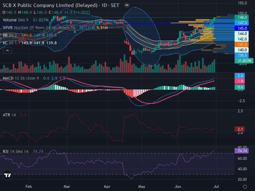Click the 9.91M VPVR down volume value

102,28
